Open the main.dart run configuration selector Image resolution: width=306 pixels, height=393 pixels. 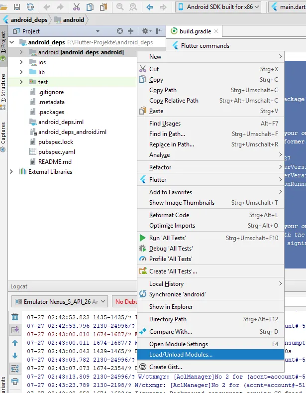[x=288, y=7]
